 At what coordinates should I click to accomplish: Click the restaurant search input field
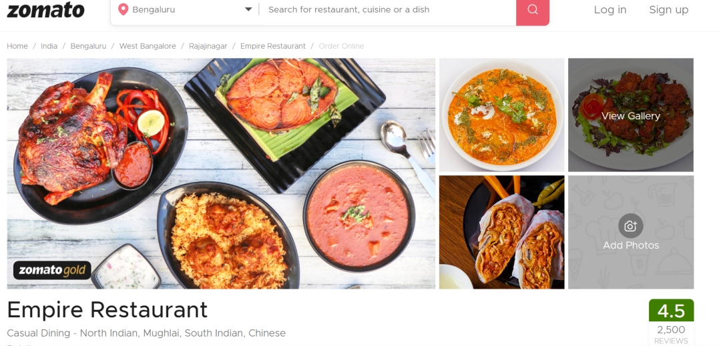(x=388, y=9)
